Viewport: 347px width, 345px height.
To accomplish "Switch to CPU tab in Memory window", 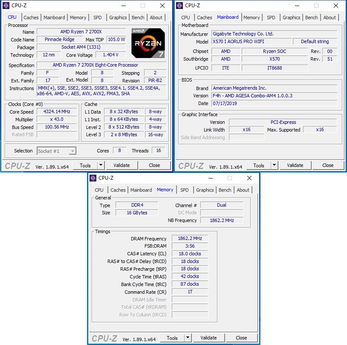I will (99, 190).
